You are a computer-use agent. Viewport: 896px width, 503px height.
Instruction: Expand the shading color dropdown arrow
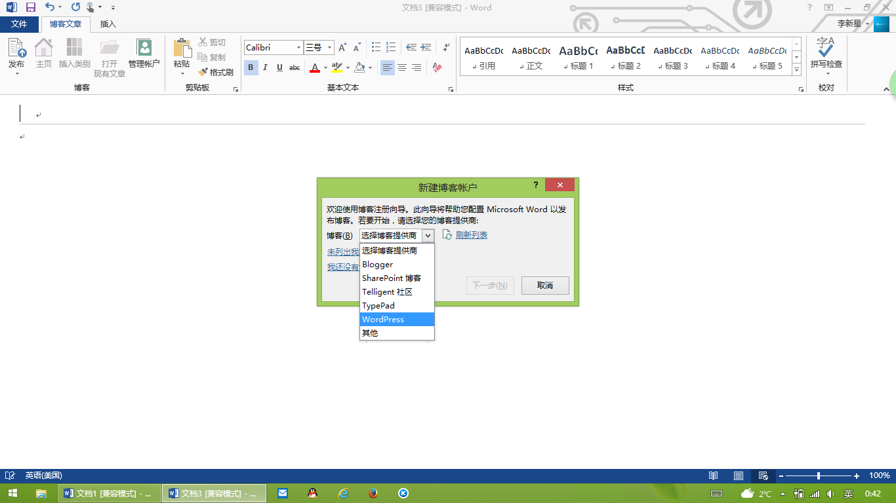coord(370,67)
